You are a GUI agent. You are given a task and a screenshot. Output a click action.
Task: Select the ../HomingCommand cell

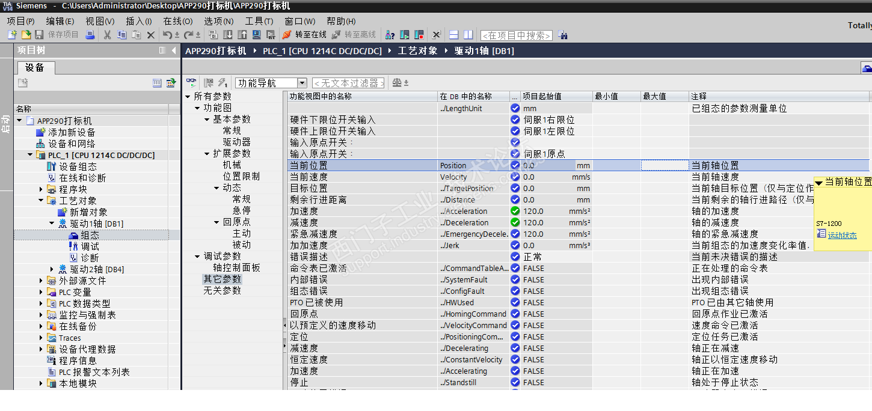click(x=473, y=314)
